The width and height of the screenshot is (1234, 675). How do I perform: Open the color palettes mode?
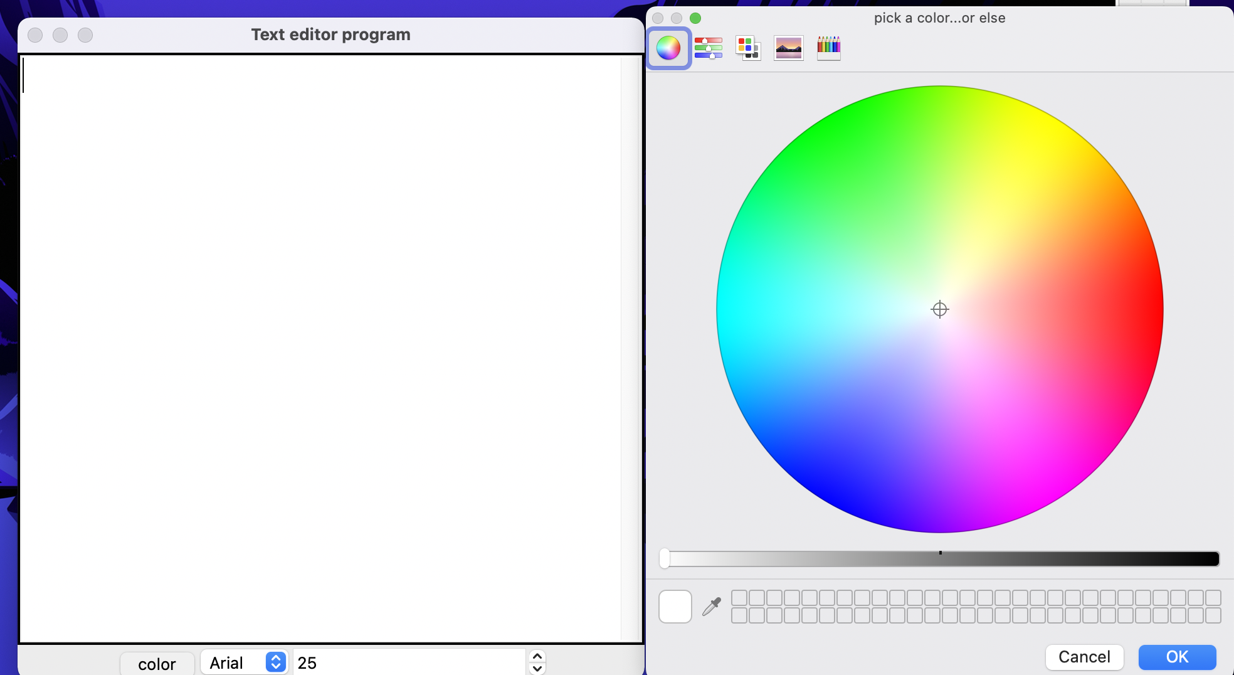[x=748, y=48]
